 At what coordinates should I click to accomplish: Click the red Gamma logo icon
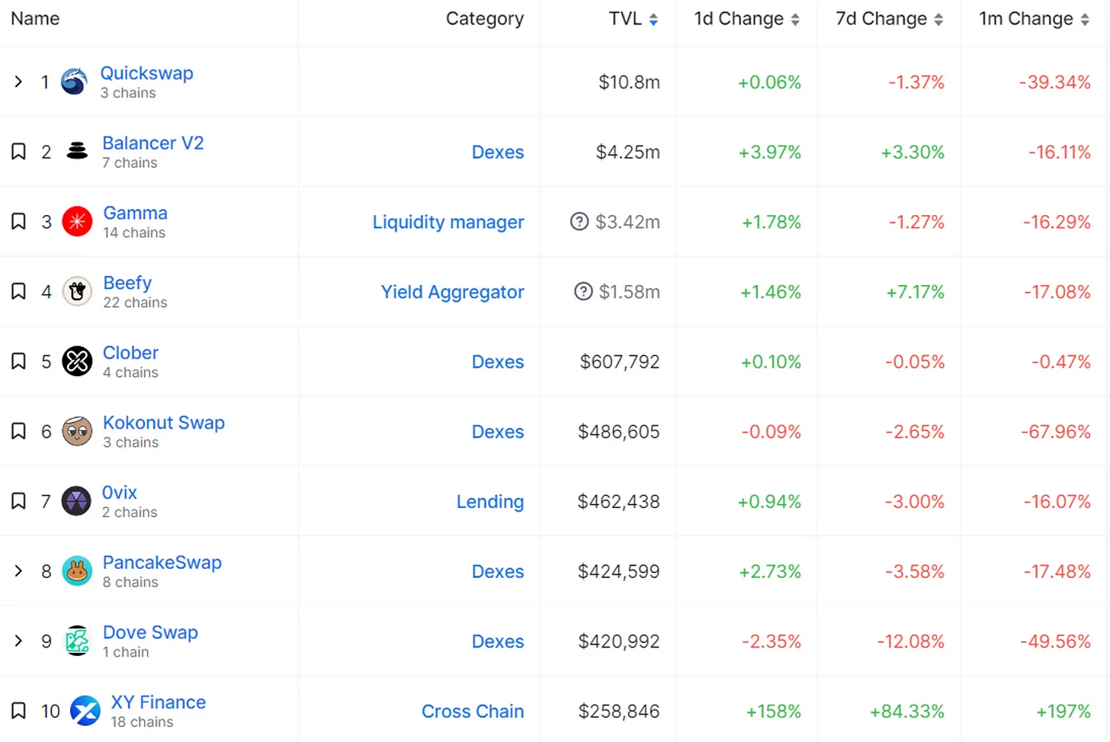pos(77,222)
